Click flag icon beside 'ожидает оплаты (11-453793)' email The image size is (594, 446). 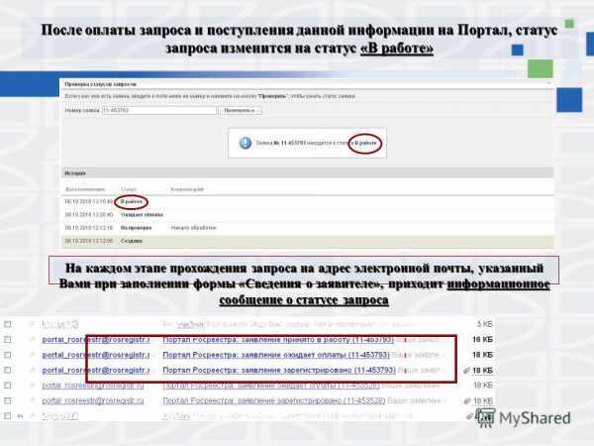tap(33, 355)
